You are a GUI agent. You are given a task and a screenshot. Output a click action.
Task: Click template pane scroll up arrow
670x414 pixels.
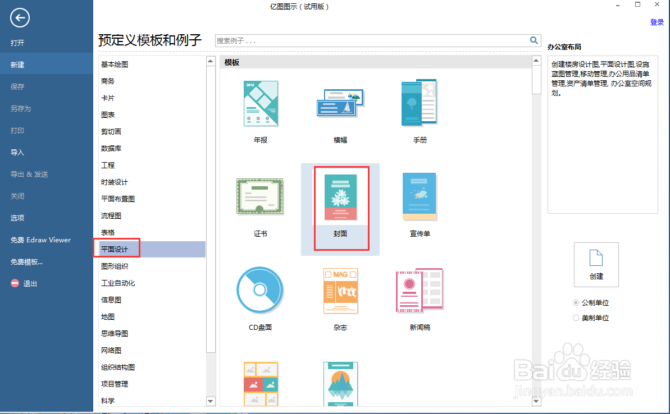537,61
